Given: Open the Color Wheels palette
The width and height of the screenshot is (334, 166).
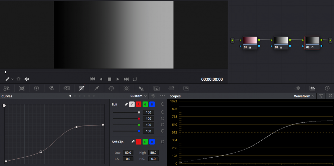Looking at the screenshot, I should [37, 88].
